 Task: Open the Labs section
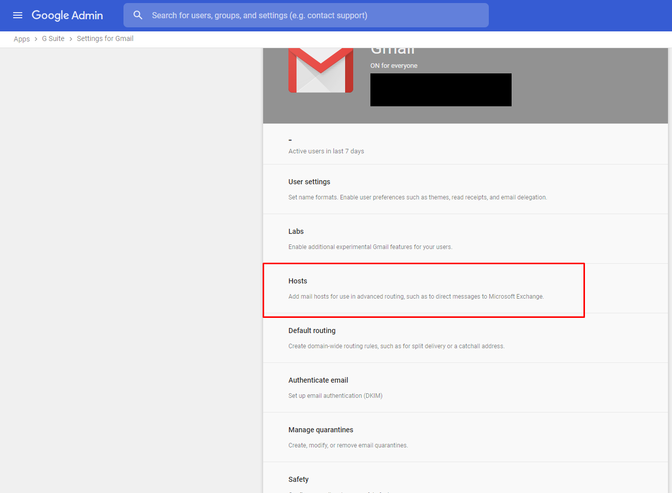(296, 231)
